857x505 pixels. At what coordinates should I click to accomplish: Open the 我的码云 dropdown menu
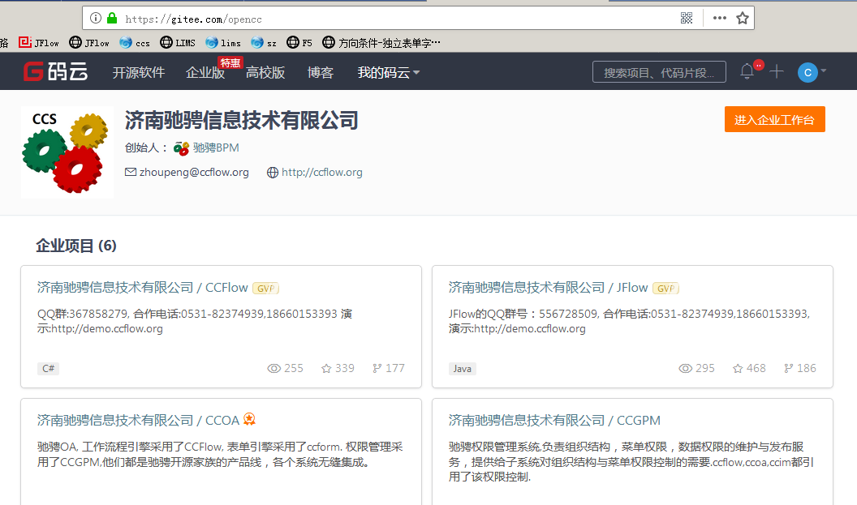[x=381, y=71]
